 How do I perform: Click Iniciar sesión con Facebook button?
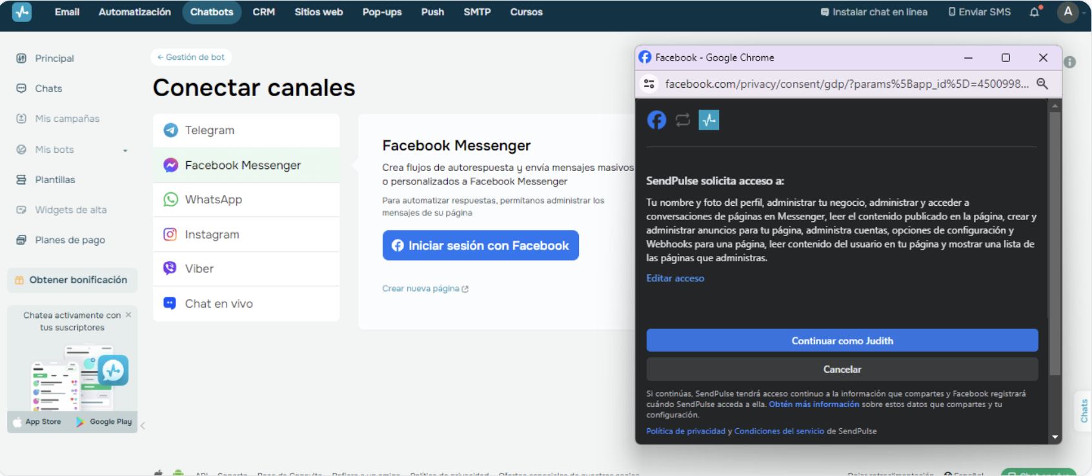point(480,246)
